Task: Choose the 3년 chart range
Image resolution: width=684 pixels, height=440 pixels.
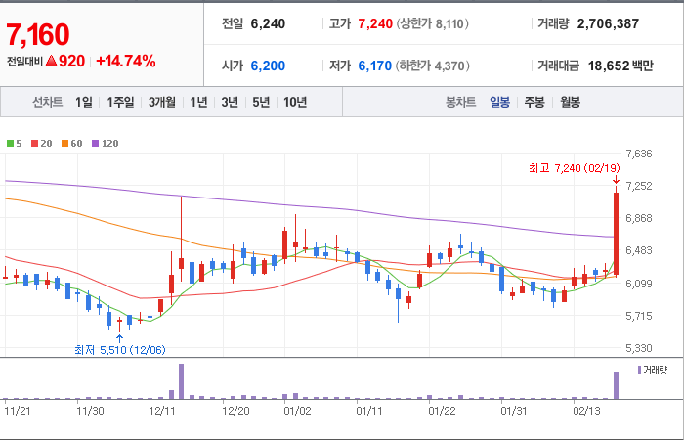Action: (x=230, y=102)
